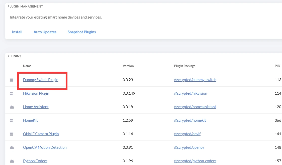Open the Install plugin option
The height and width of the screenshot is (165, 282).
pos(17,32)
